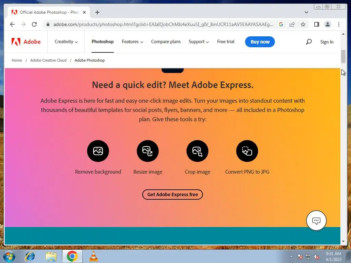Toggle the Chrome side panel

316,24
